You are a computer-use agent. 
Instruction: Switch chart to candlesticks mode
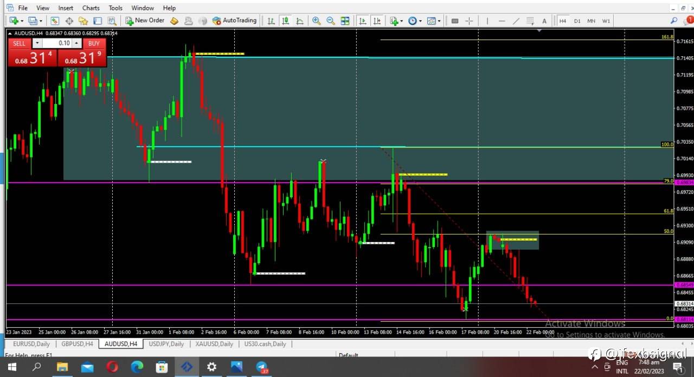pos(285,21)
